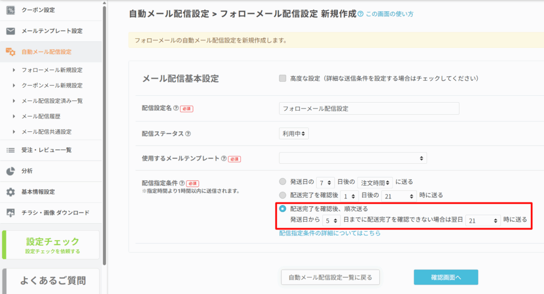Click the orange auto-mail delivery settings icon
Screen dimensions: 544x294
pyautogui.click(x=11, y=52)
